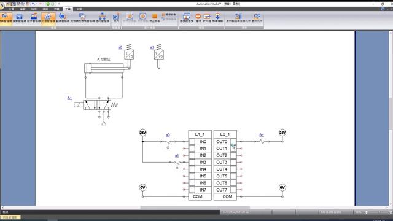
Task: Toggle the IN1 indicator box on E1_1
Action: (192, 149)
